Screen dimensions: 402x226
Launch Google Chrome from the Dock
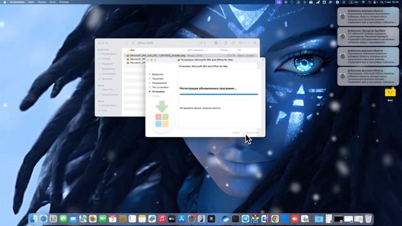(x=275, y=219)
